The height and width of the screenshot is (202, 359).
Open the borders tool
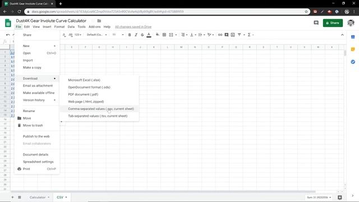(164, 35)
